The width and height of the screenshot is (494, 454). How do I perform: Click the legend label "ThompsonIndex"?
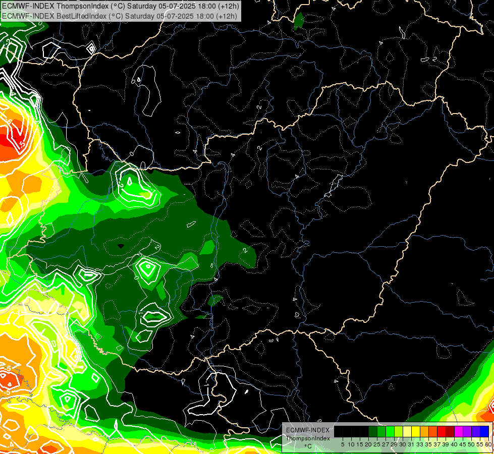[308, 438]
